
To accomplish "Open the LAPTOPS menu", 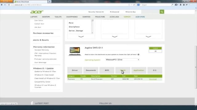I will [34, 17].
